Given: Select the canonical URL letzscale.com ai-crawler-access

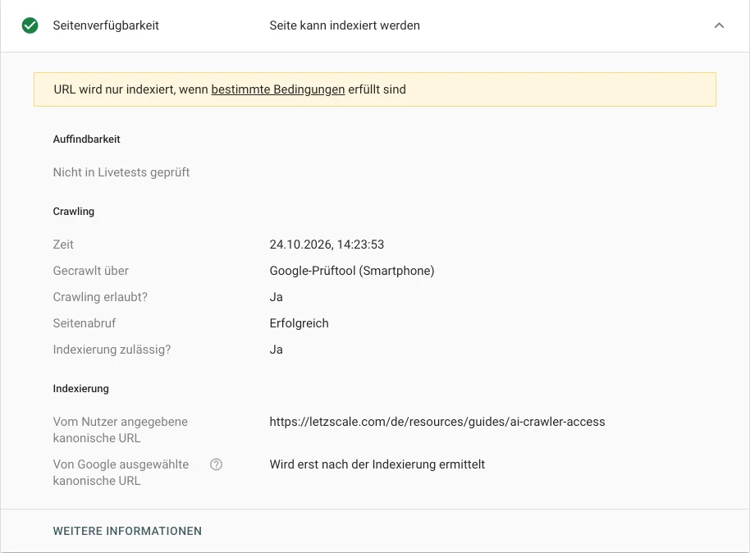Looking at the screenshot, I should click(437, 422).
